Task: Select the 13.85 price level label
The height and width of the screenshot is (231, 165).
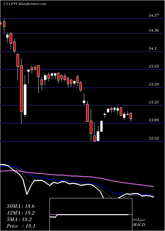Action: click(154, 66)
